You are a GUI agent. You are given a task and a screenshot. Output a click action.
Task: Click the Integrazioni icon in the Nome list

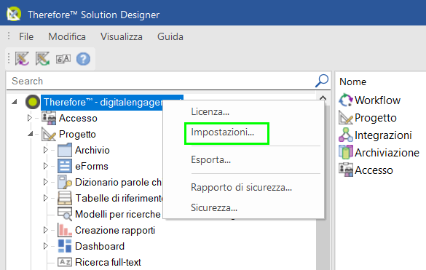point(346,135)
